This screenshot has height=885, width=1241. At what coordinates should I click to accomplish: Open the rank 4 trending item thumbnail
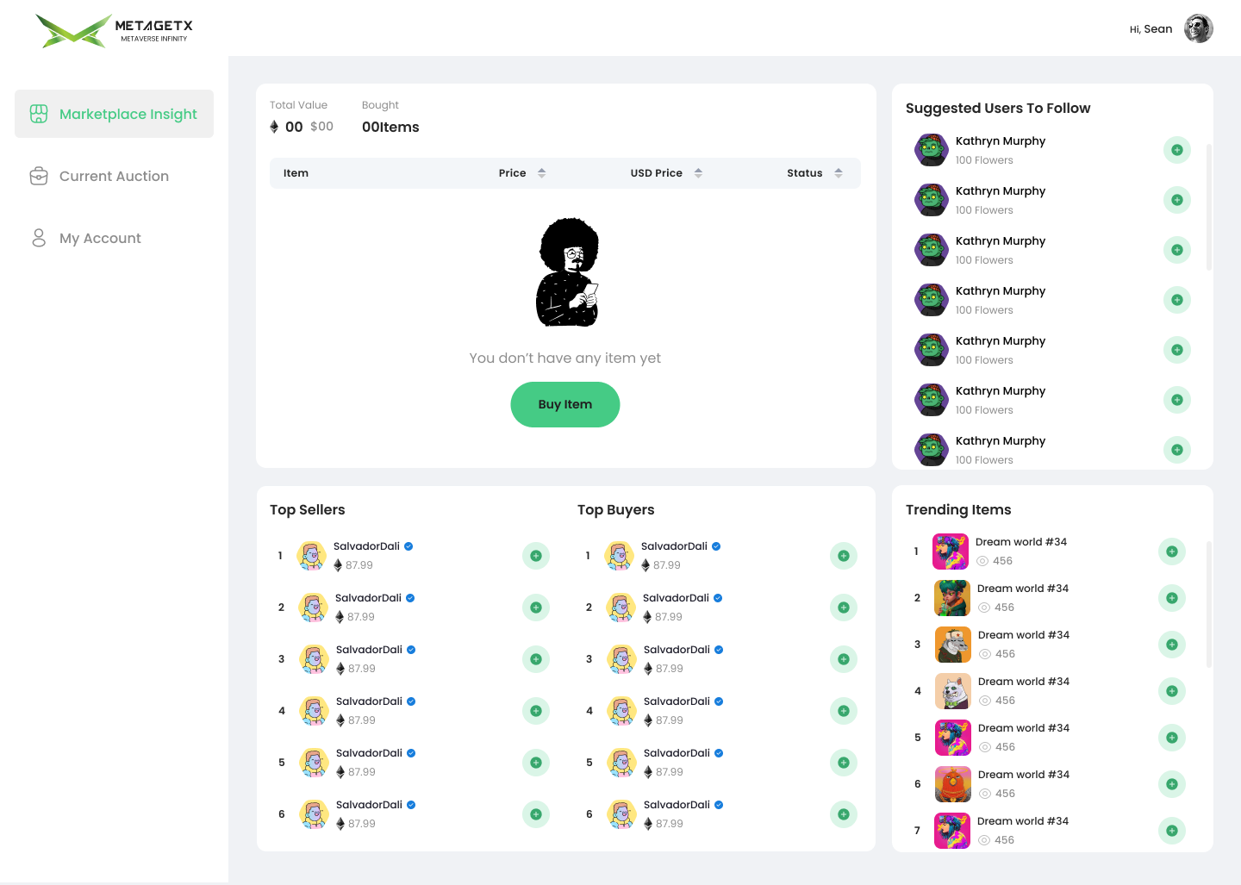pos(952,691)
